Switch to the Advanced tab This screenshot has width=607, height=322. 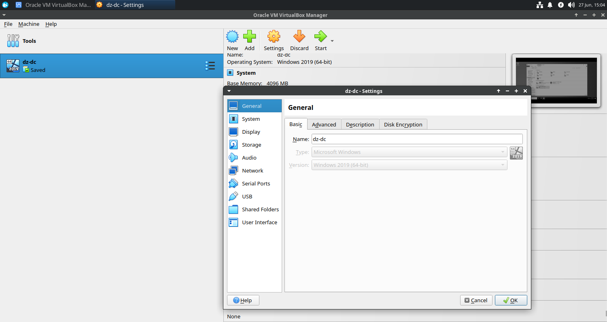(x=324, y=124)
